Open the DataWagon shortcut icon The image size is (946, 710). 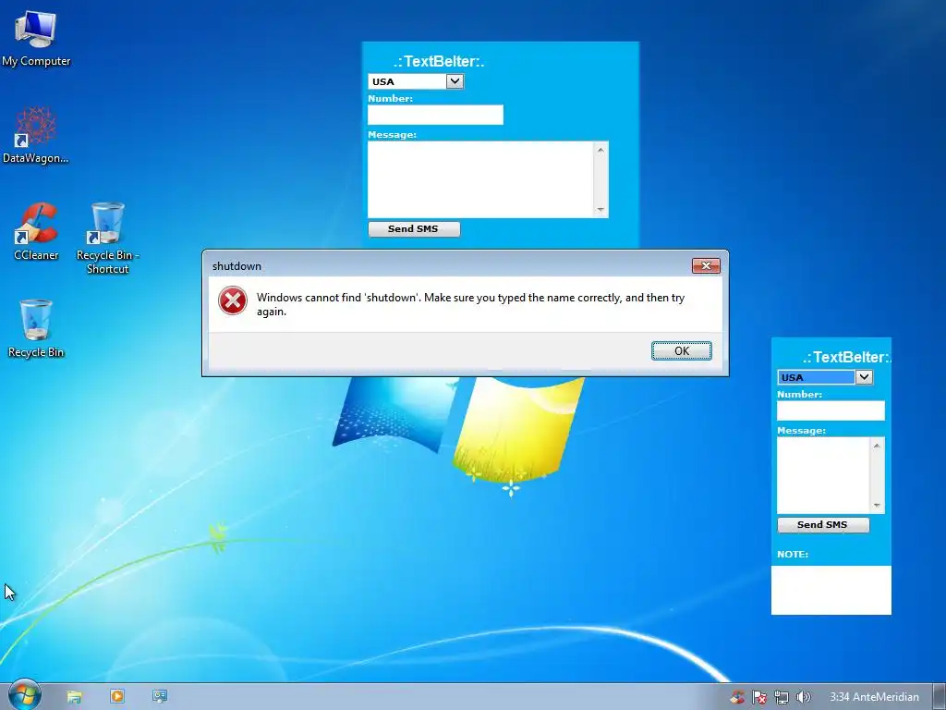(36, 136)
